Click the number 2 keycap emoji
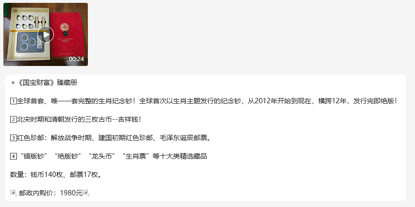 13,119
